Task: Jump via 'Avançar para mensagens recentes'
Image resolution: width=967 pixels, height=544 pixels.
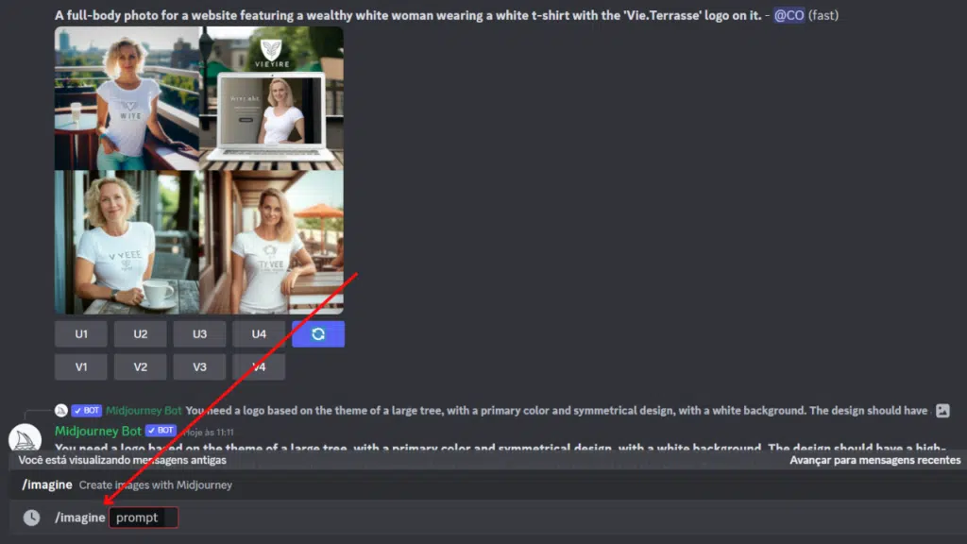Action: pyautogui.click(x=874, y=460)
